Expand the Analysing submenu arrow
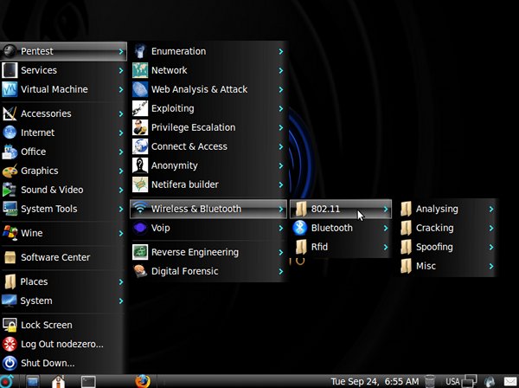 (x=491, y=209)
